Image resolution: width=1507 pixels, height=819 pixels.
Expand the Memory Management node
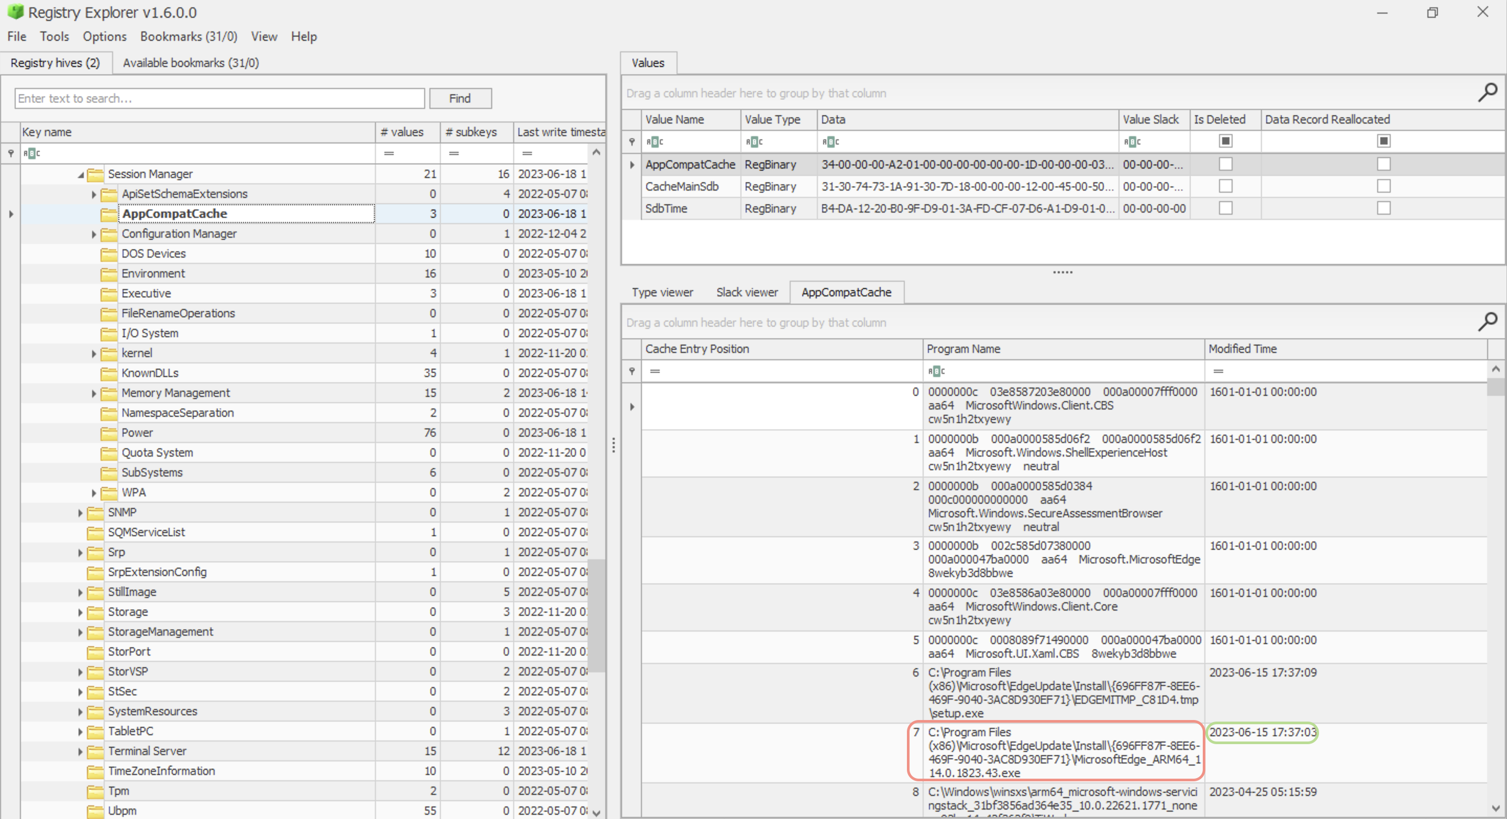coord(94,393)
